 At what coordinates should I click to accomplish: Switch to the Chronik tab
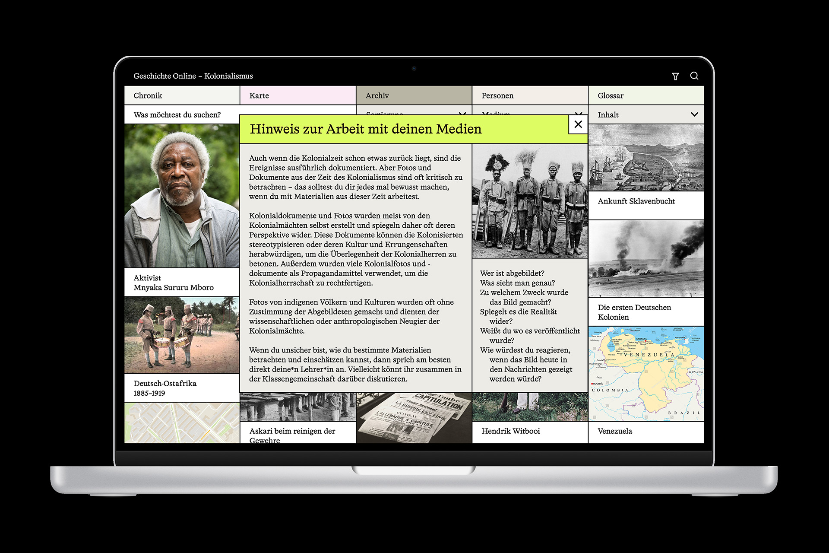click(x=182, y=95)
